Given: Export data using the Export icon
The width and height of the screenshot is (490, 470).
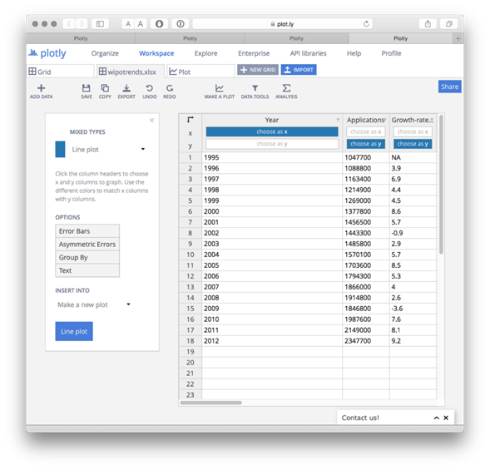Looking at the screenshot, I should pos(126,88).
